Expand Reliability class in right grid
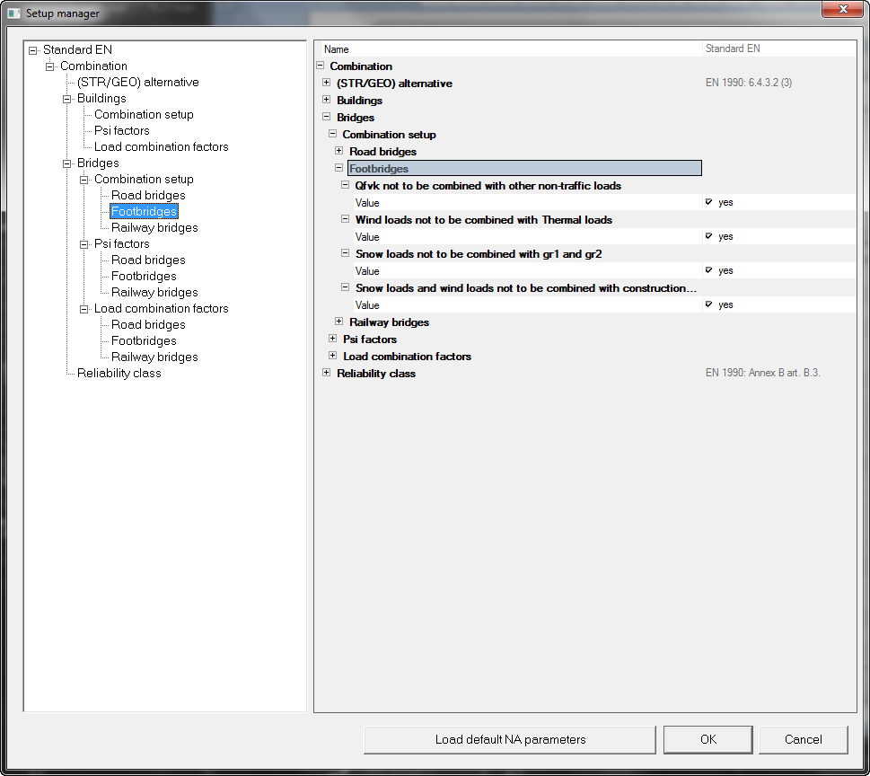The height and width of the screenshot is (776, 870). [x=326, y=373]
